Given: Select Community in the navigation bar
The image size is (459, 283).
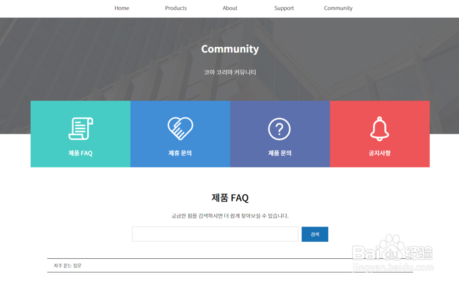Looking at the screenshot, I should (x=338, y=8).
